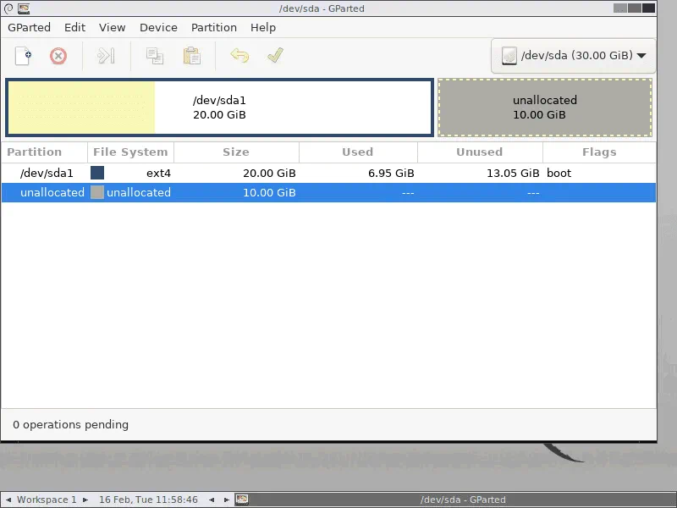Select the /dev/sda1 partition graphic

[x=219, y=107]
